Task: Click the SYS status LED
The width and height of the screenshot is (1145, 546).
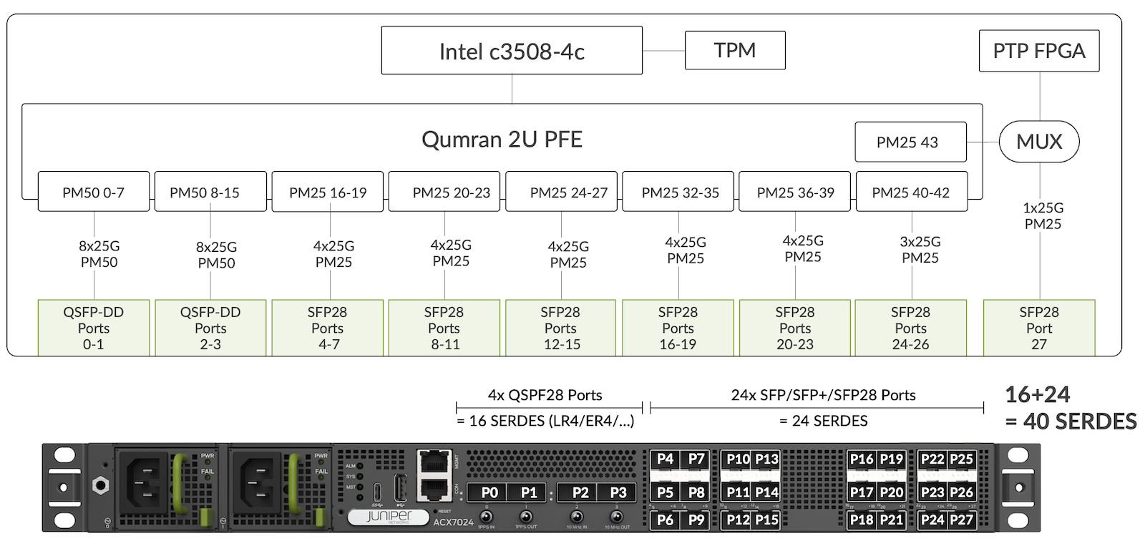Action: [360, 477]
